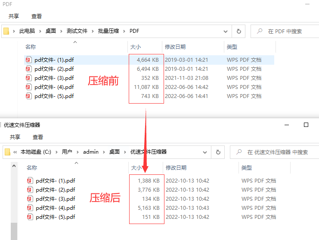Click the 1,388 KB size value
Image resolution: width=319 pixels, height=240 pixels.
(149, 181)
